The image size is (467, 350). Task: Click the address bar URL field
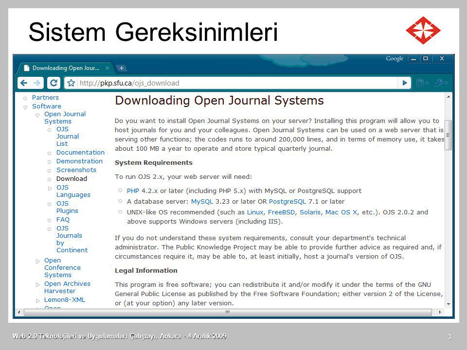tap(237, 83)
